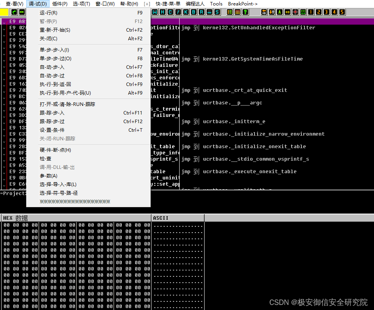Click the crosshair target toolbar icon

pyautogui.click(x=295, y=12)
